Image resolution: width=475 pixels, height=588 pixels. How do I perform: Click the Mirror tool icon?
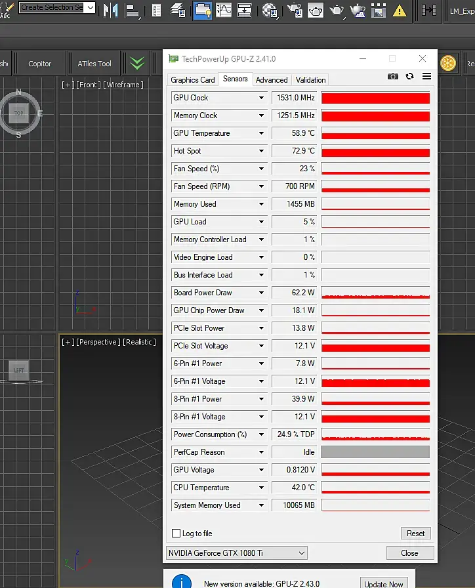111,10
